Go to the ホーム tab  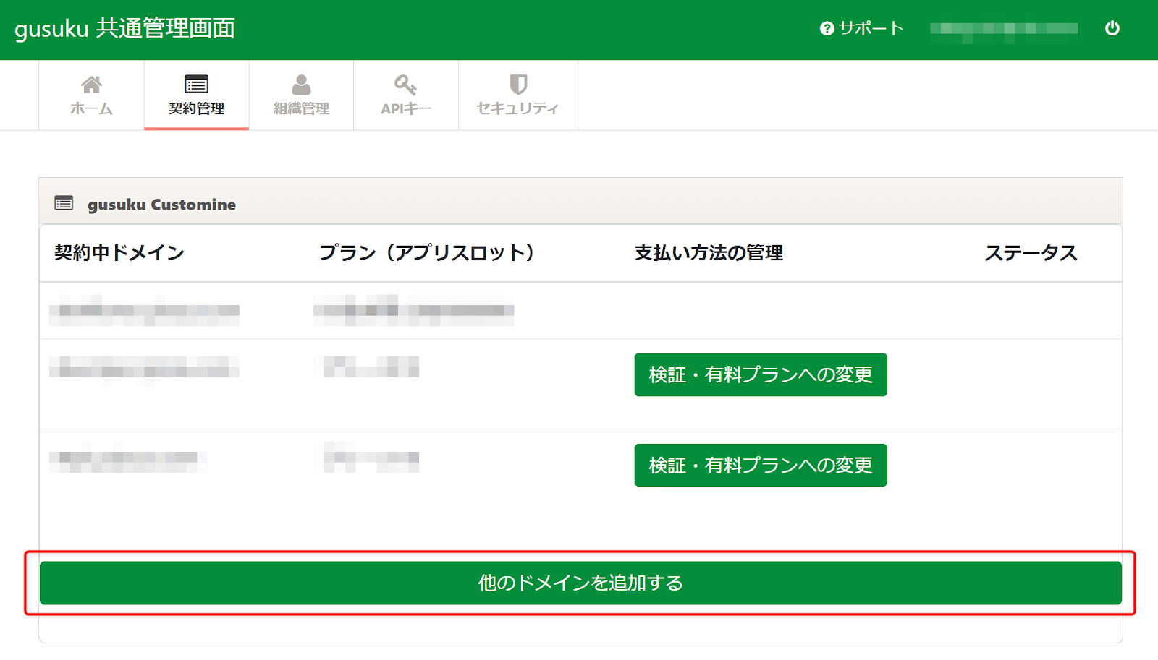pos(91,95)
